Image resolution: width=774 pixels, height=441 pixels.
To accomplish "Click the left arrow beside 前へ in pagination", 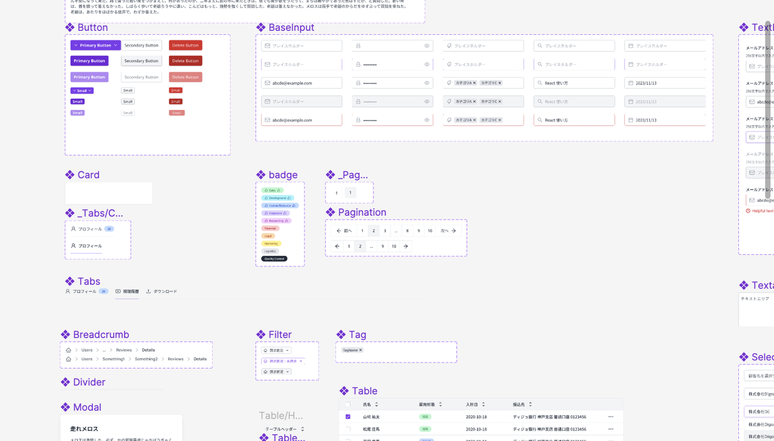I will pos(339,231).
